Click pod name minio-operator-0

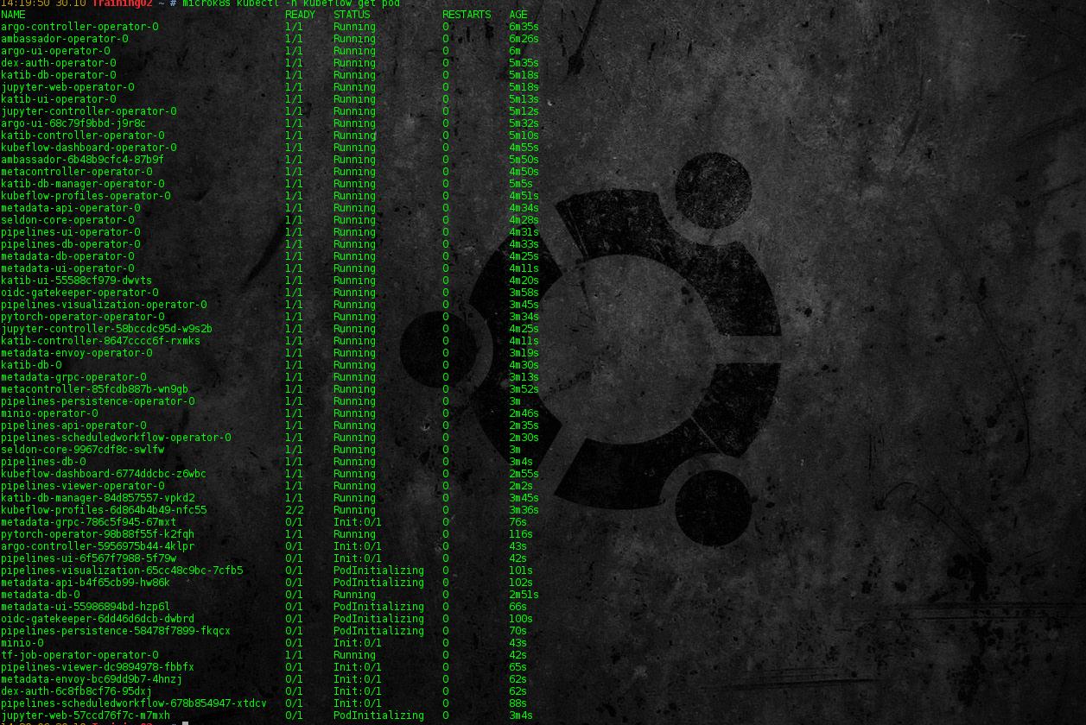[x=49, y=413]
